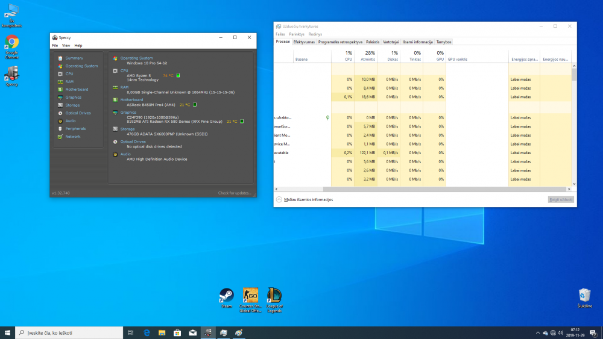Open Microsoft Edge from taskbar
The image size is (603, 339).
(147, 333)
